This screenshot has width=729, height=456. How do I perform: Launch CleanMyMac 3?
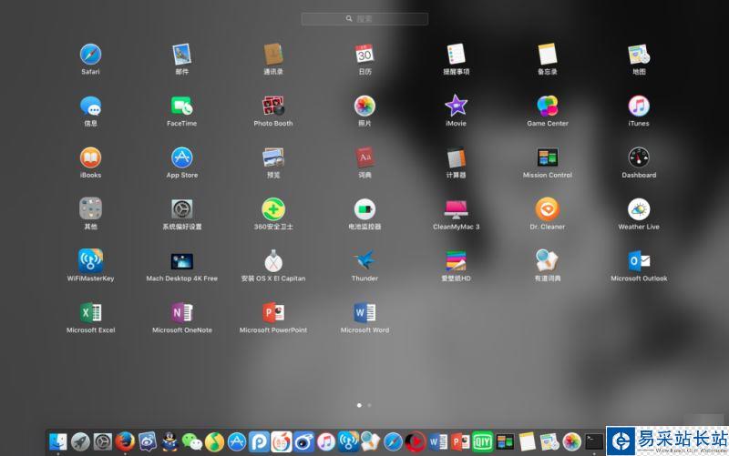[457, 209]
